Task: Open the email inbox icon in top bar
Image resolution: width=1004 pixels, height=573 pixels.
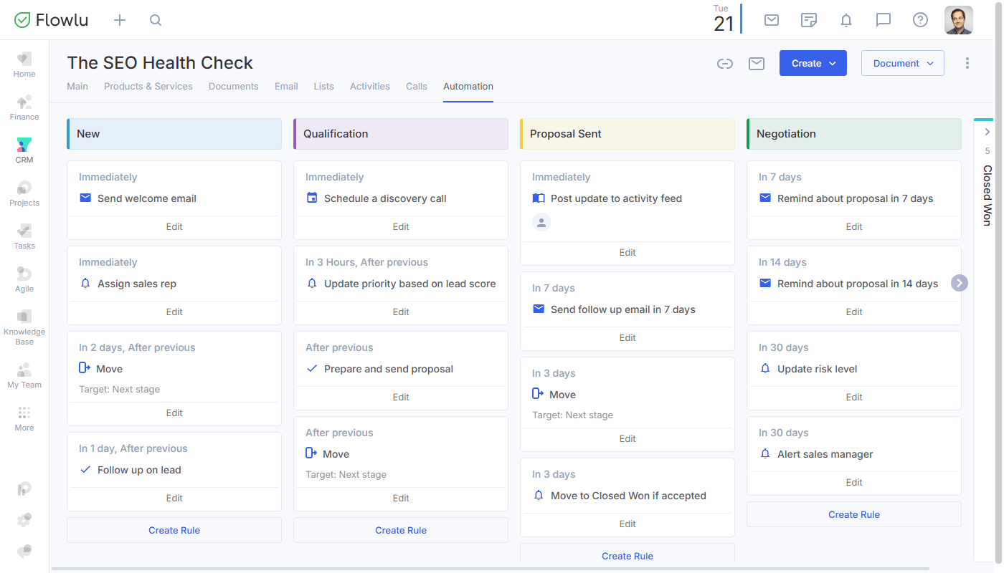Action: 771,20
